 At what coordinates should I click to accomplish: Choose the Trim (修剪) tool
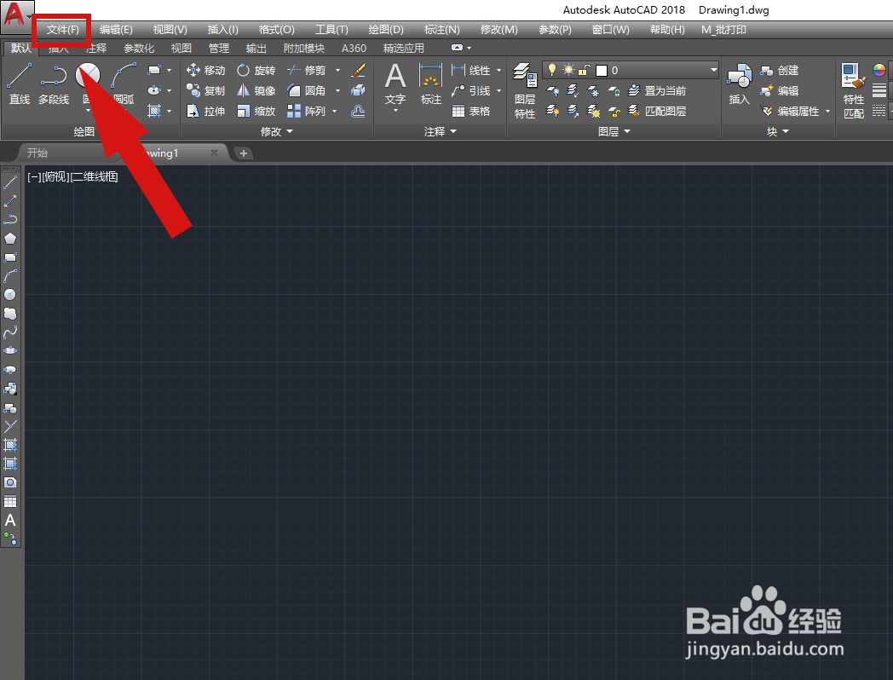coord(307,70)
